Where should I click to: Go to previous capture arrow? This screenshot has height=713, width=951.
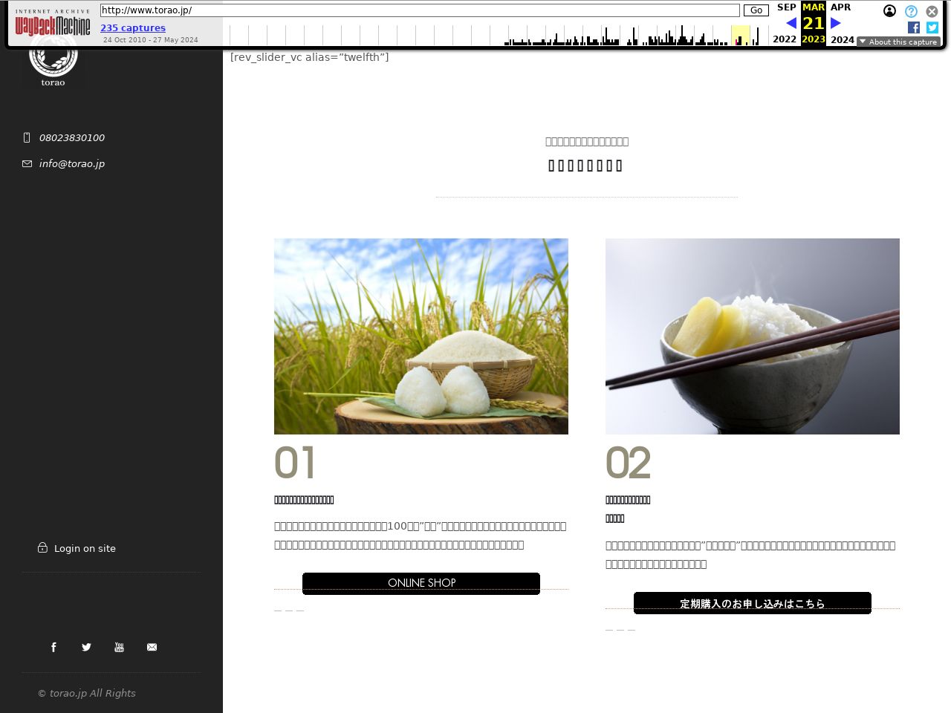tap(791, 23)
